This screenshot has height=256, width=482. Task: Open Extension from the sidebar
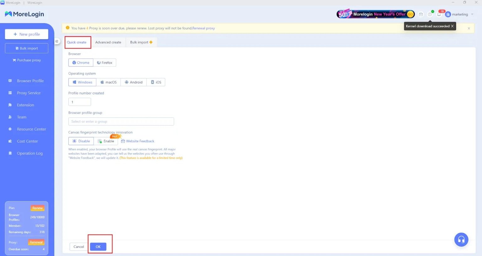click(25, 105)
